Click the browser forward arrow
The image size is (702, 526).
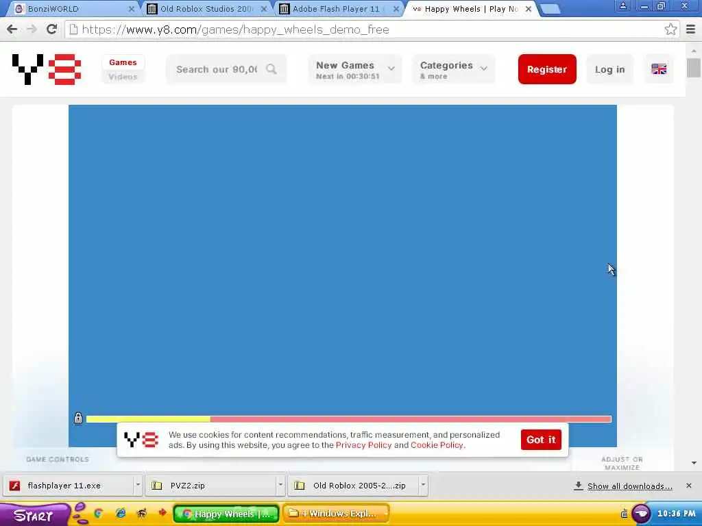click(32, 29)
